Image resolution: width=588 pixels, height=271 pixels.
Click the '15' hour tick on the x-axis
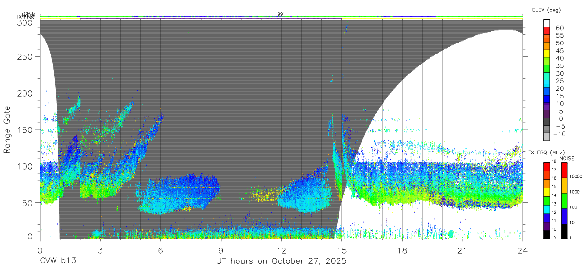(342, 250)
